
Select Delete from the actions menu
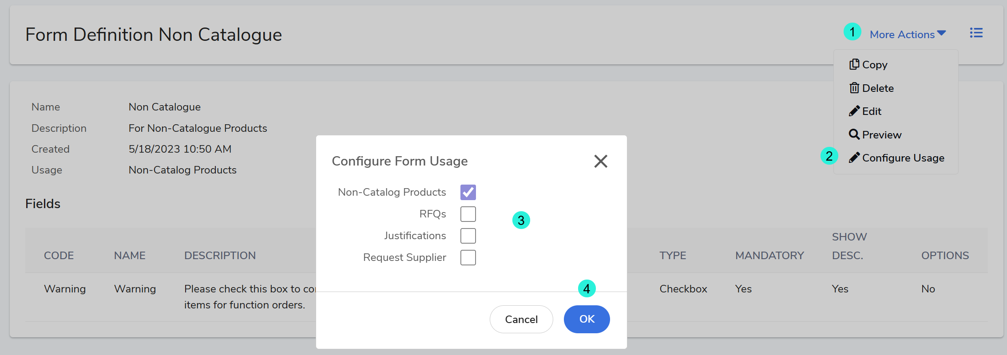tap(878, 88)
